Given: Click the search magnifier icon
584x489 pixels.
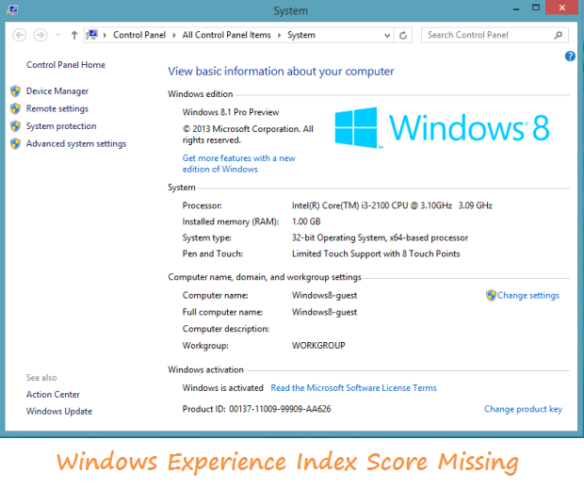Looking at the screenshot, I should click(558, 36).
